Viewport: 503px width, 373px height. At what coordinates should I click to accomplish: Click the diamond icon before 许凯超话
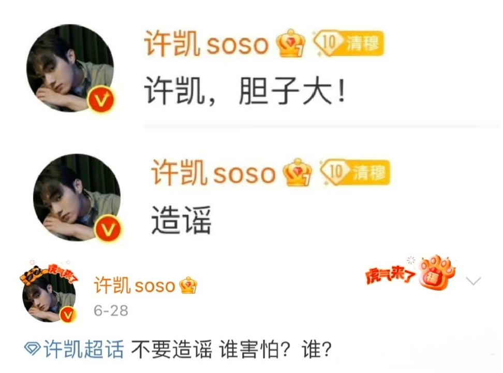tap(33, 349)
